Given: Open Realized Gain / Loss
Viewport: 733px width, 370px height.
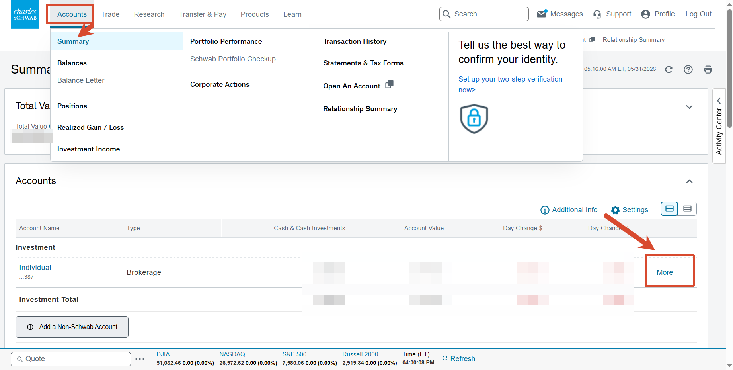Looking at the screenshot, I should [90, 127].
